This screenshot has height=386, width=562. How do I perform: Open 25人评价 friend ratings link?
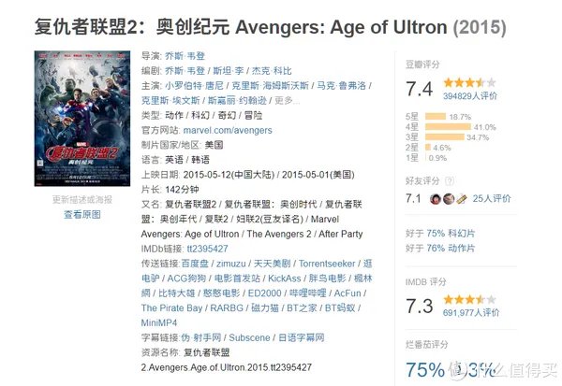[x=492, y=198]
